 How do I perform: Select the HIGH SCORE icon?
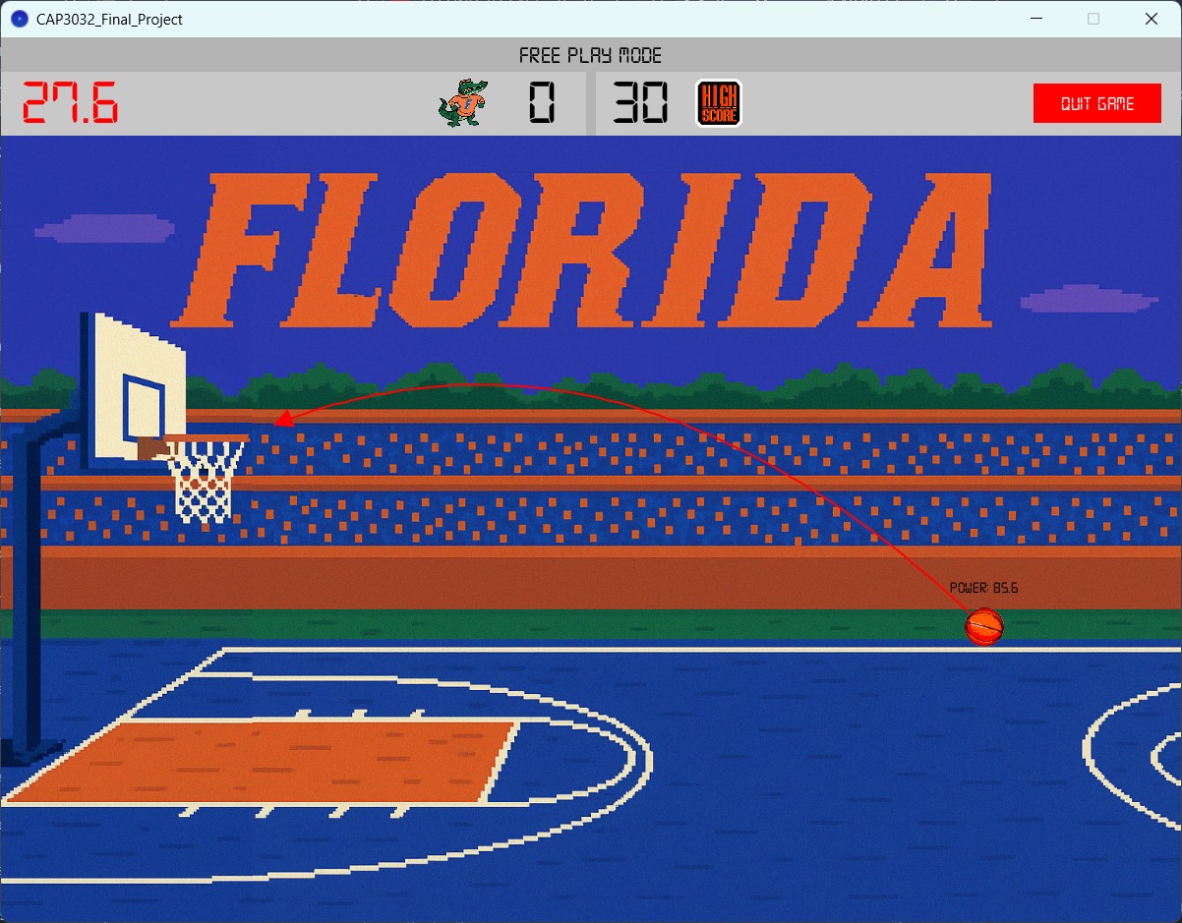(717, 102)
